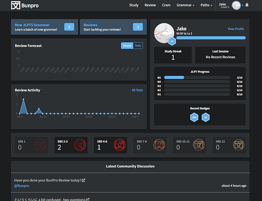The height and width of the screenshot is (201, 262).
Task: Click the '99 XP to Lv 2' text
Action: click(184, 34)
